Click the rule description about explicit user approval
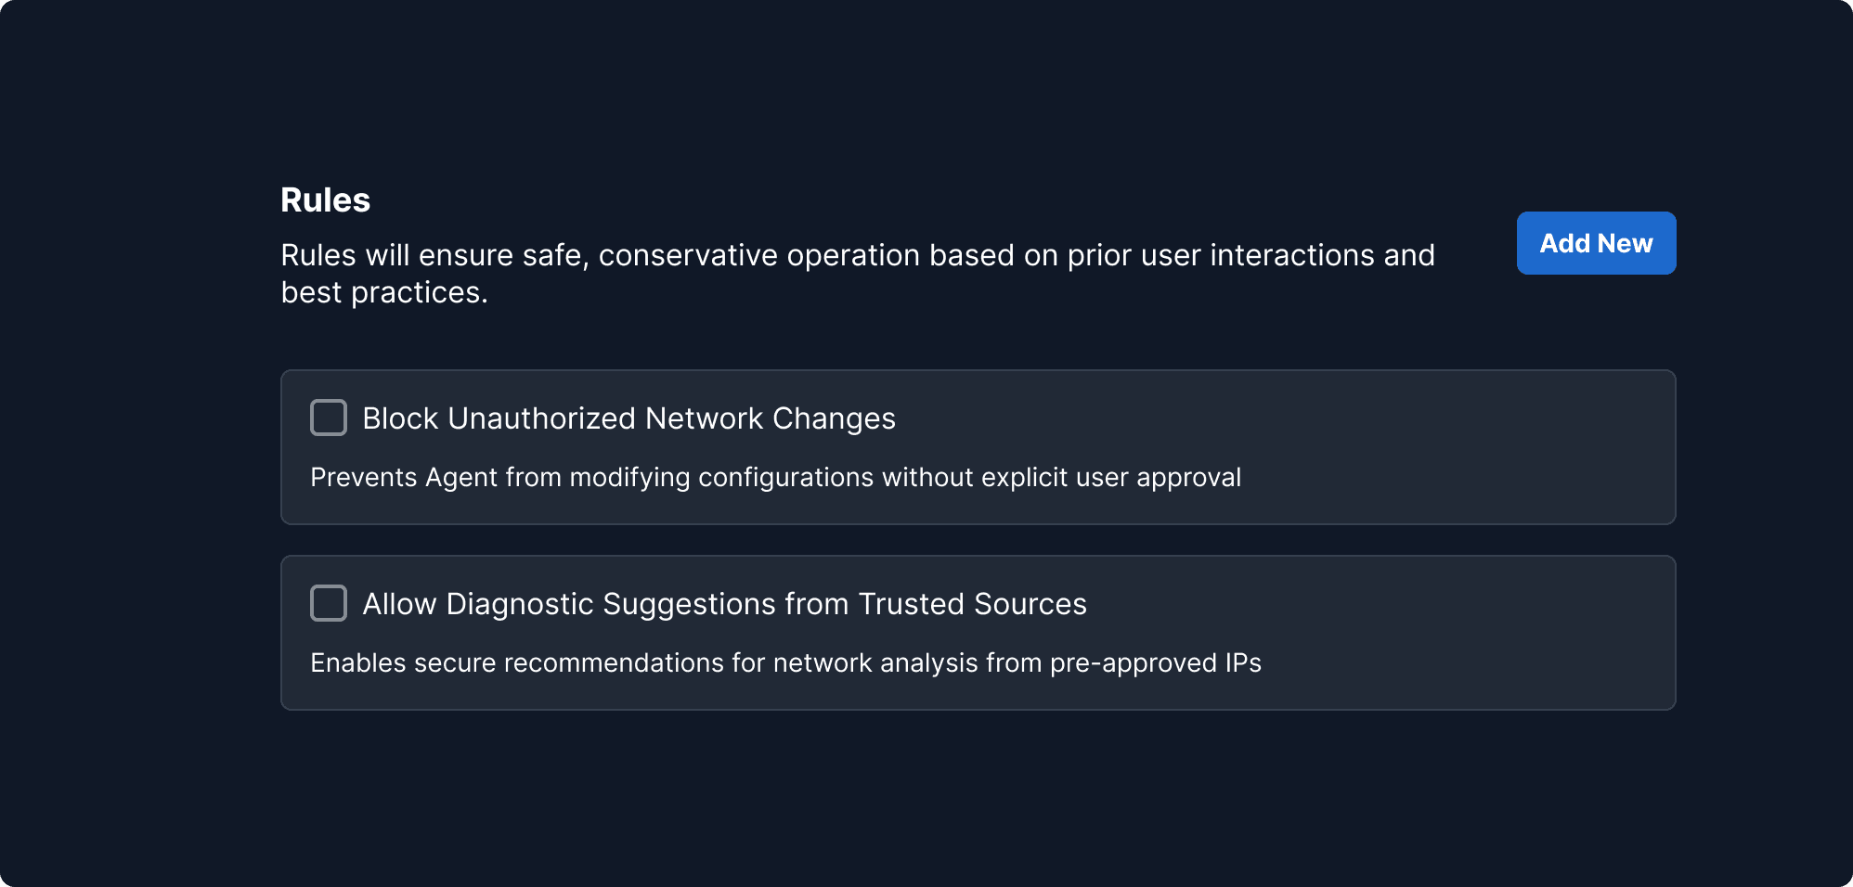The height and width of the screenshot is (887, 1853). tap(776, 478)
